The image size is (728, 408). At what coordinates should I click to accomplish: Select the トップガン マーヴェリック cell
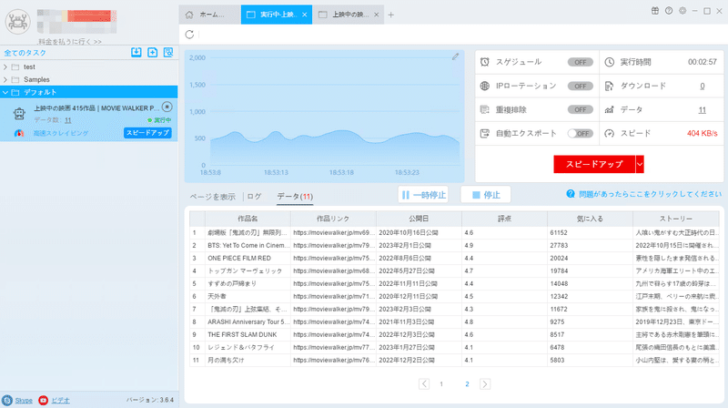(x=248, y=270)
